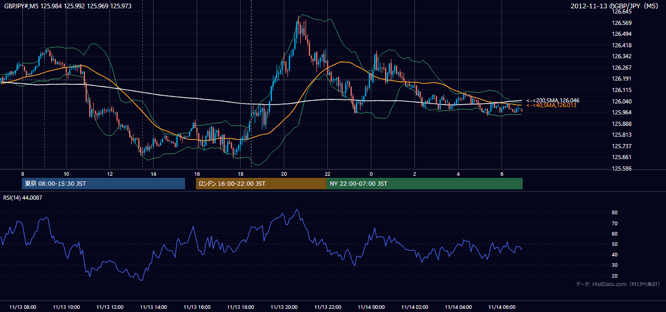This screenshot has height=312, width=666.
Task: Click RSI scale value 70
Action: pos(614,223)
